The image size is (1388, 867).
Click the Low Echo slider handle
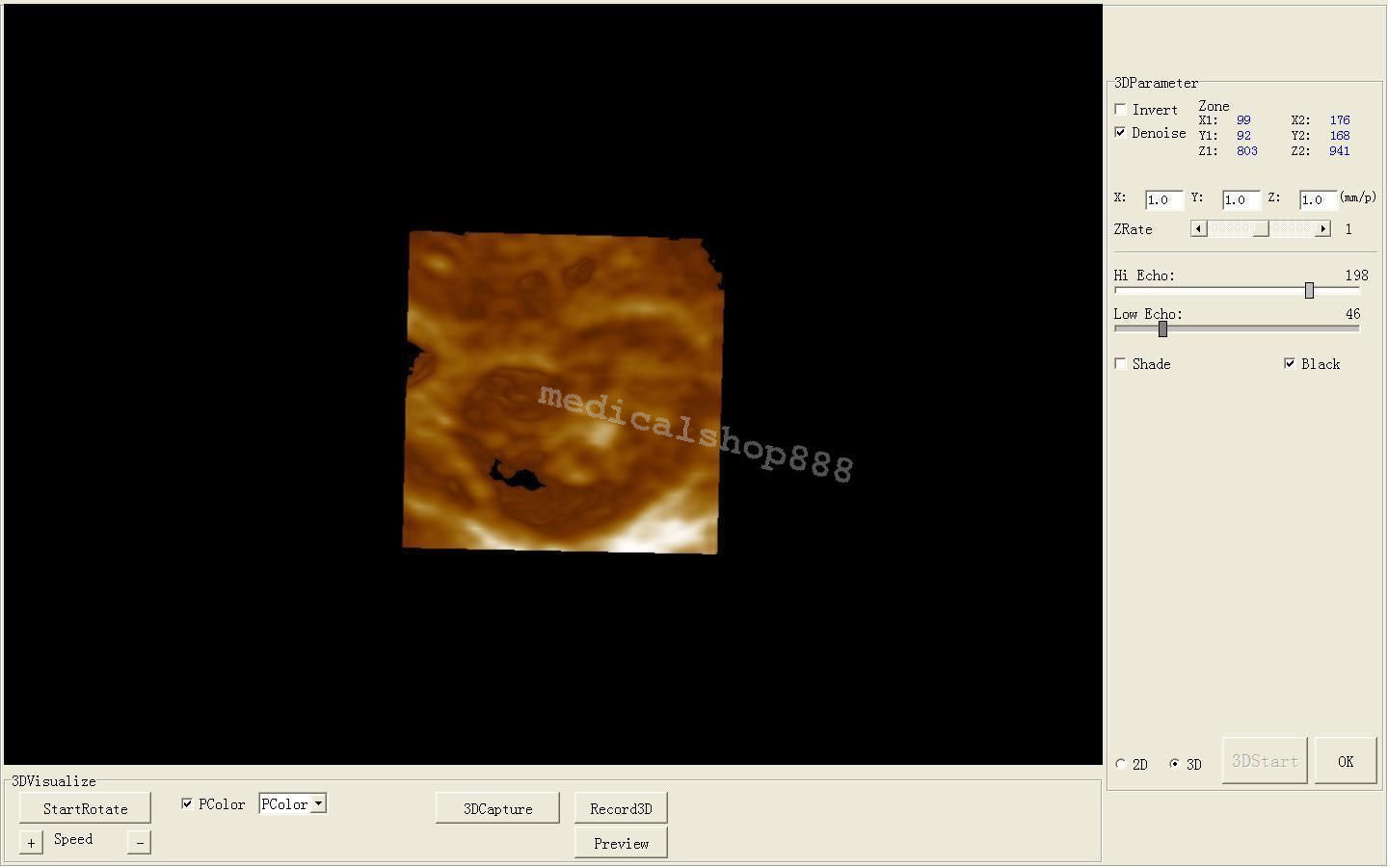1161,328
